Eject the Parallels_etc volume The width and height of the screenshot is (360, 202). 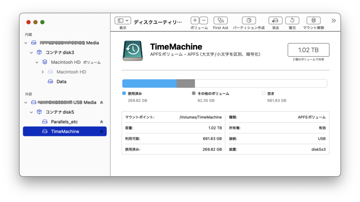coord(102,122)
